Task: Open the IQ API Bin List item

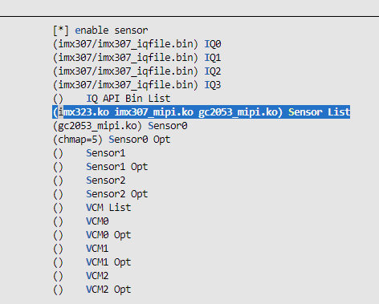Action: click(112, 99)
